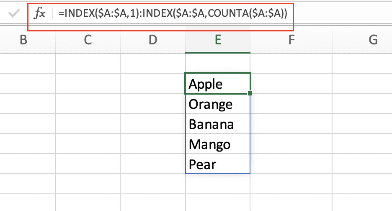Select the cell containing Mango

pyautogui.click(x=217, y=144)
